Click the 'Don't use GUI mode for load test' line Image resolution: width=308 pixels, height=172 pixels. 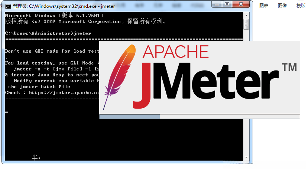coord(52,51)
